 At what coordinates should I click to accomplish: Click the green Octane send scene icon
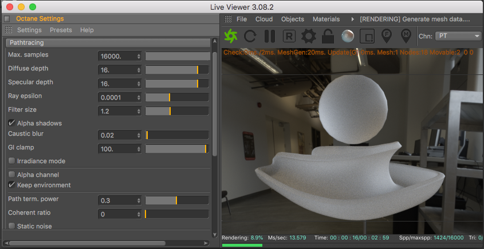coord(231,36)
